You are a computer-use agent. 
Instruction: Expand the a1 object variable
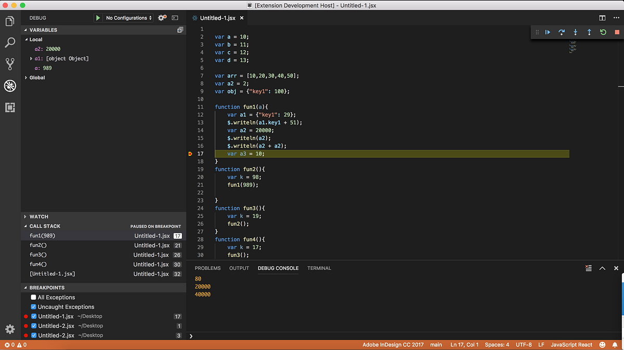click(x=32, y=59)
